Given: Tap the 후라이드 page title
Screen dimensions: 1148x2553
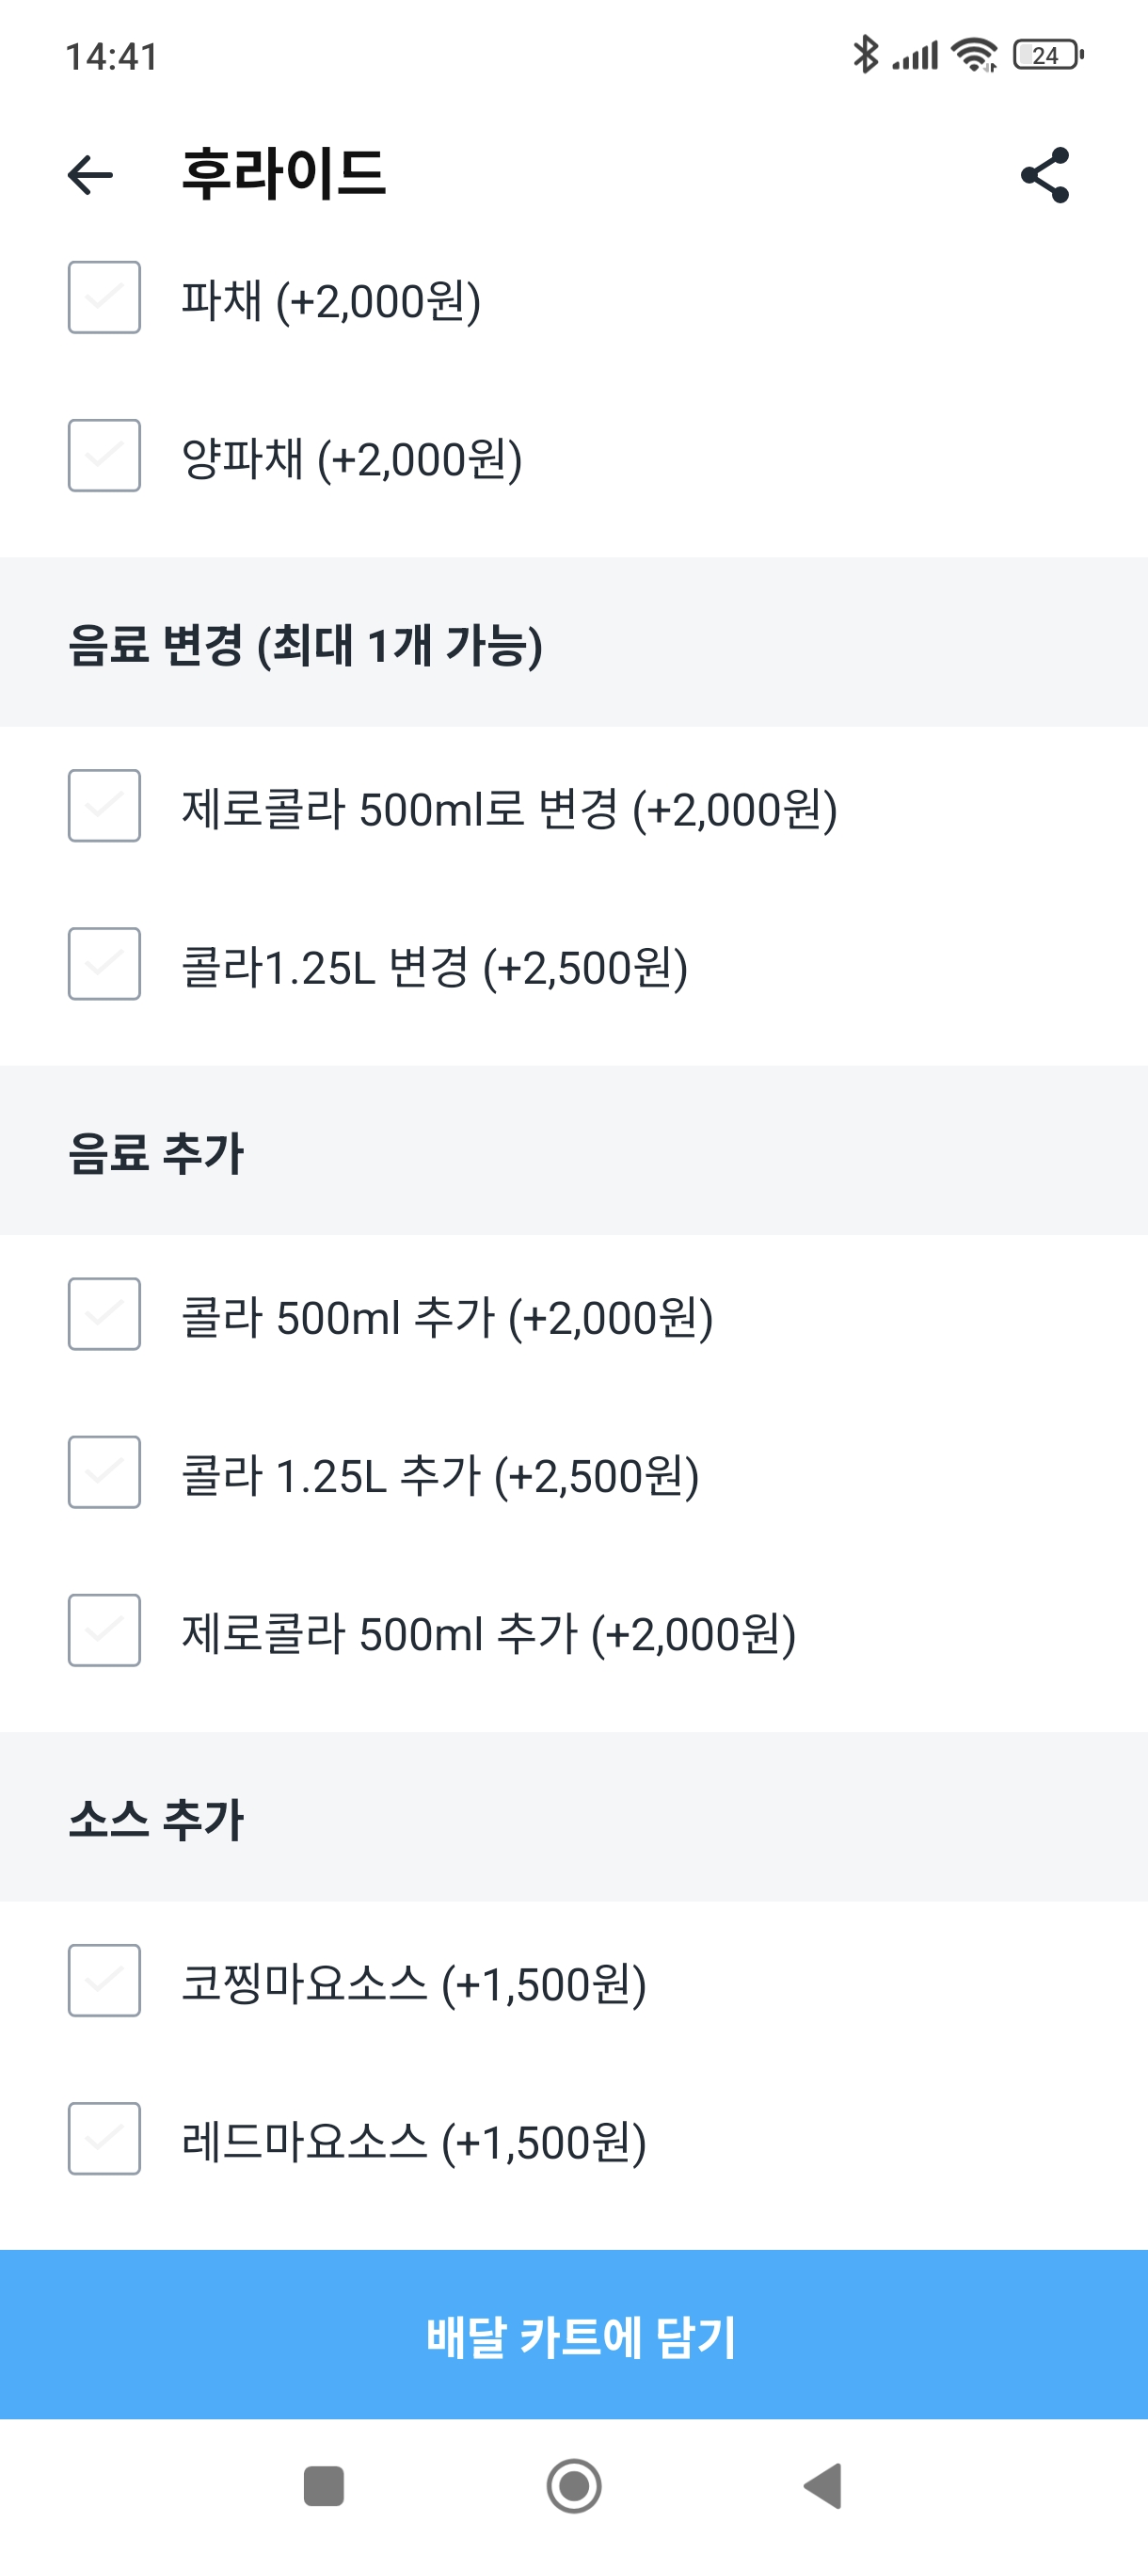Looking at the screenshot, I should pyautogui.click(x=283, y=174).
